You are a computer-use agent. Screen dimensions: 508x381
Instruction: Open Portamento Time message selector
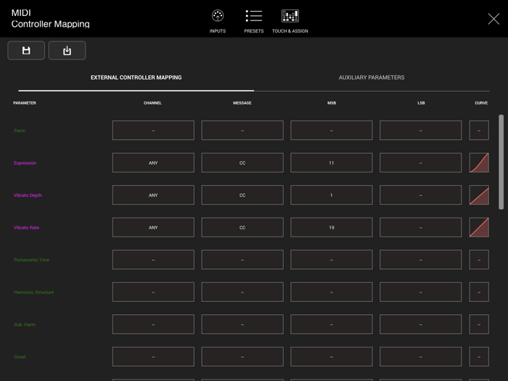[242, 260]
